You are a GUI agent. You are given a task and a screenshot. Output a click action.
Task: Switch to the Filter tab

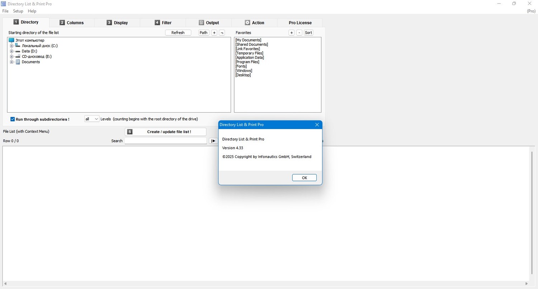tap(163, 23)
